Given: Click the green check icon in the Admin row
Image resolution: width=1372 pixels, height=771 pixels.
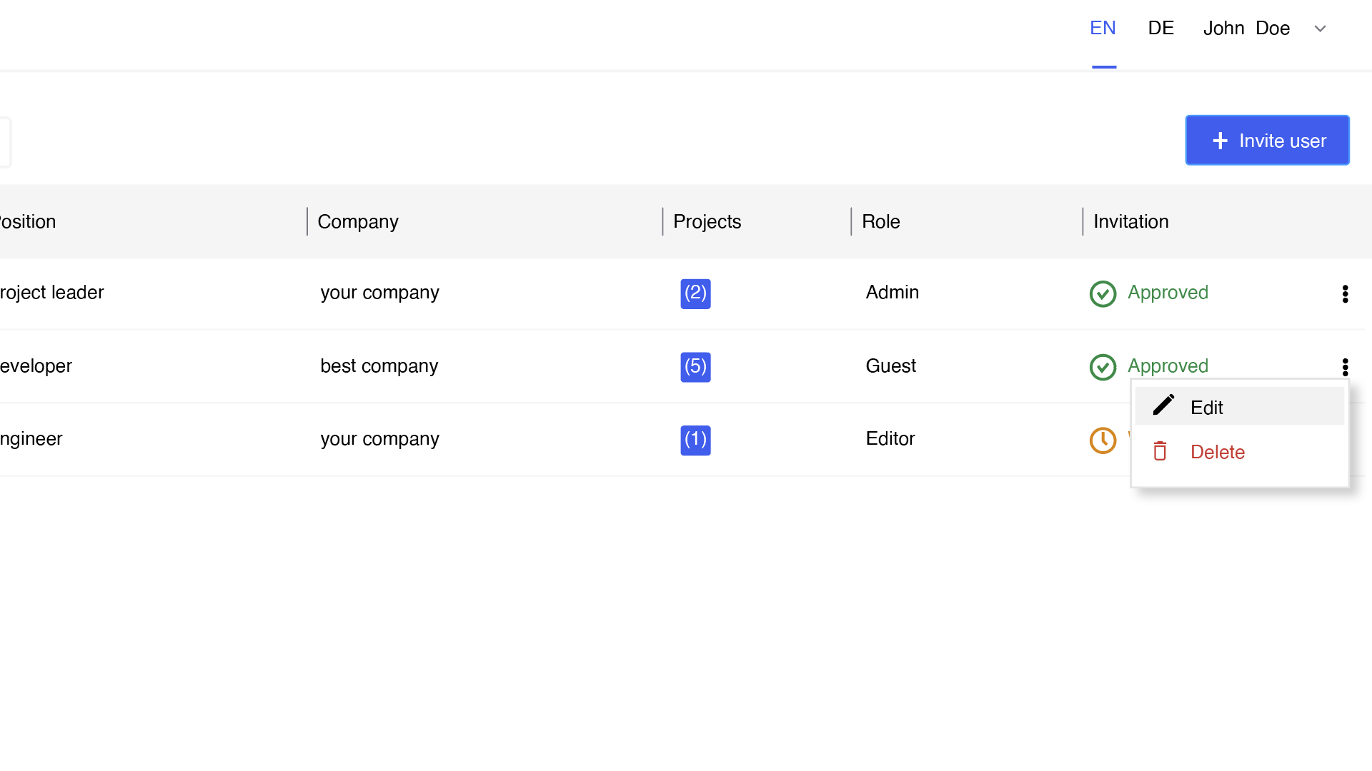Looking at the screenshot, I should click(x=1103, y=293).
